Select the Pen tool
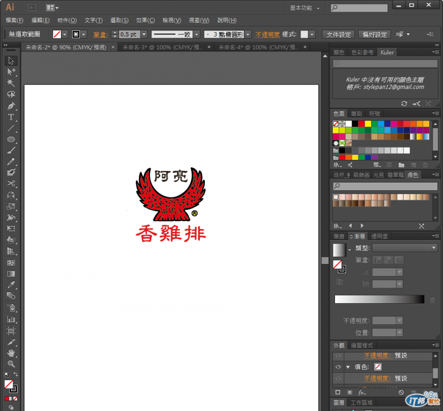Image resolution: width=443 pixels, height=411 pixels. 11,106
